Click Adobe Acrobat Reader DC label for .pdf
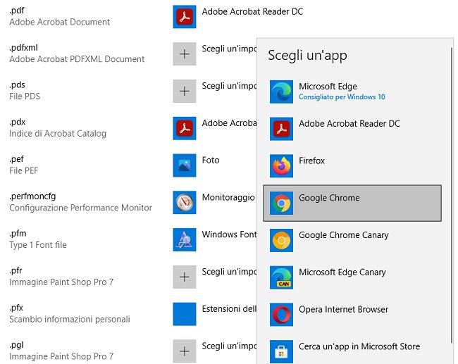 (x=252, y=12)
